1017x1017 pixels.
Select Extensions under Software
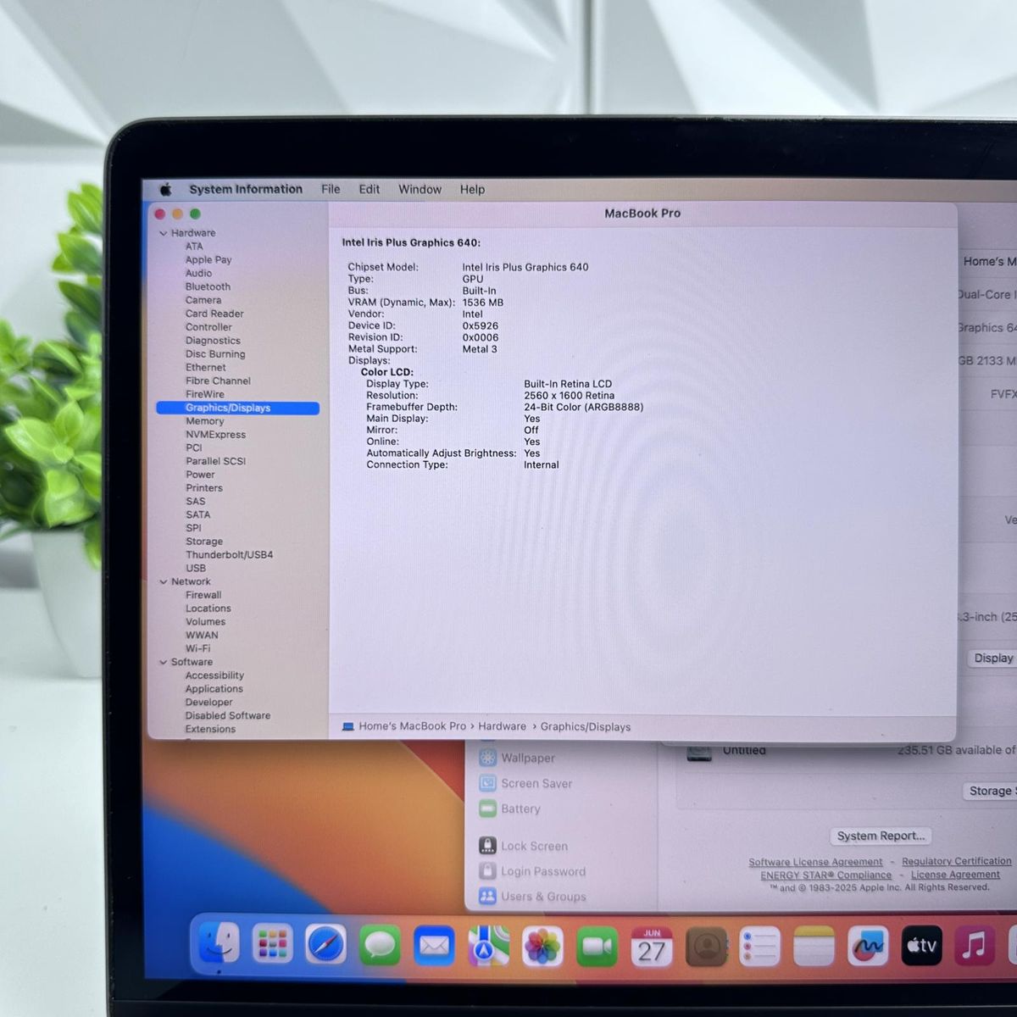point(211,729)
